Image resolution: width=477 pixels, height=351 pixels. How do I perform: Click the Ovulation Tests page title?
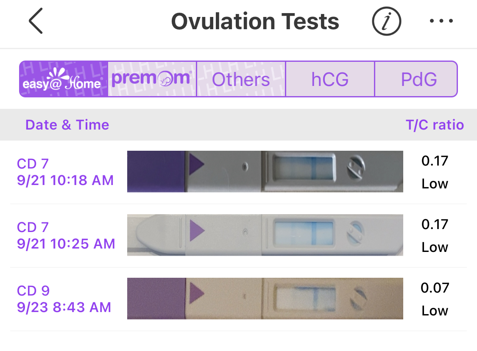click(255, 21)
